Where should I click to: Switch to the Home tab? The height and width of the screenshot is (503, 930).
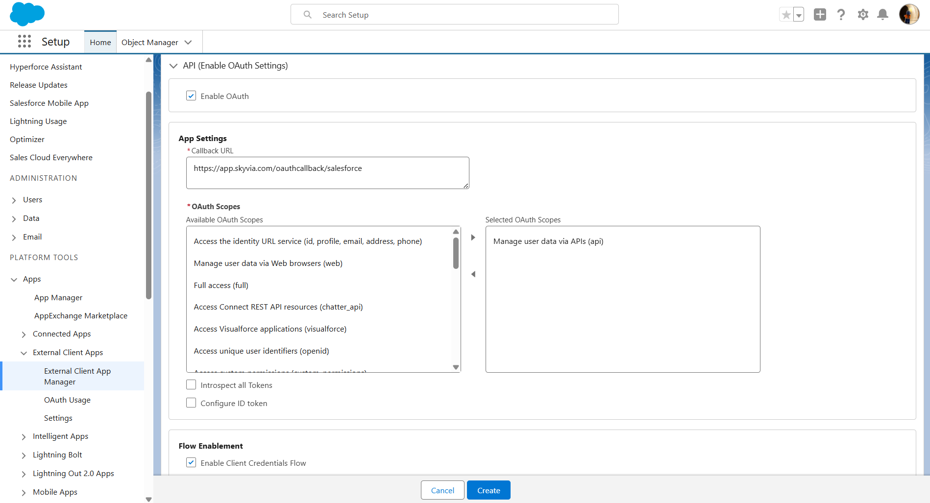(100, 43)
